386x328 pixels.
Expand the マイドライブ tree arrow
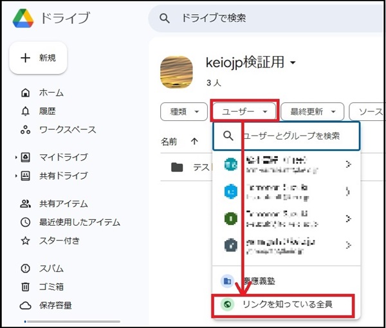15,158
